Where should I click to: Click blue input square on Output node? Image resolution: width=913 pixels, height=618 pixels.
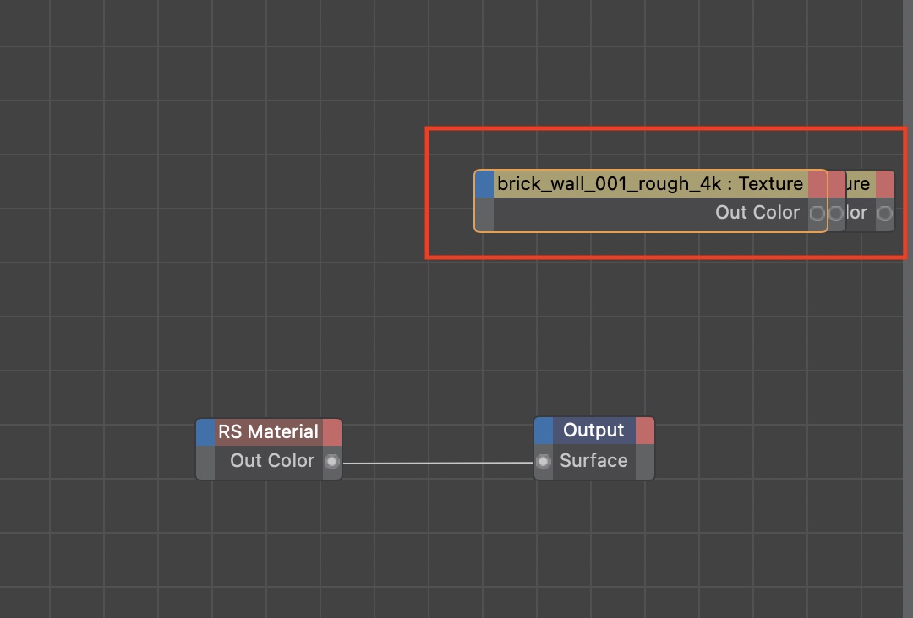point(544,431)
